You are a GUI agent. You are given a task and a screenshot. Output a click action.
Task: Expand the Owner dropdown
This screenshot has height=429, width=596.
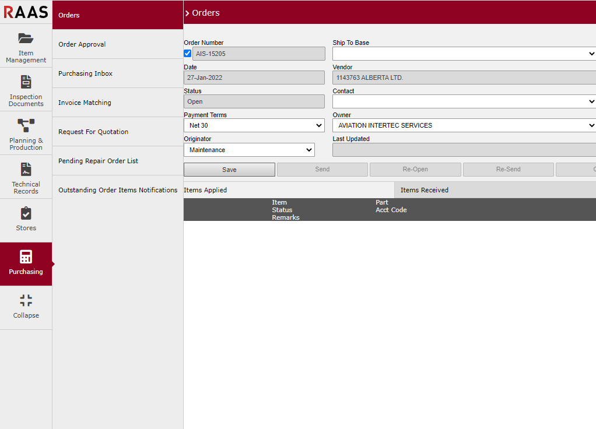click(464, 125)
